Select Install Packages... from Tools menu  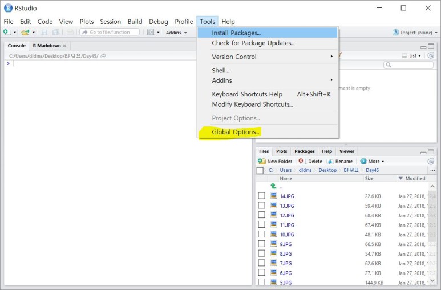[x=268, y=33]
